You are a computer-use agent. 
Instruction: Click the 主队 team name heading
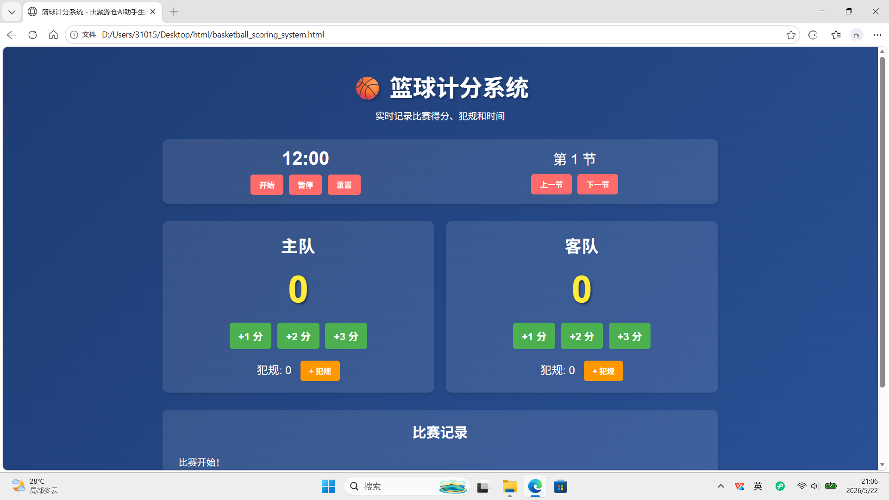pyautogui.click(x=298, y=246)
